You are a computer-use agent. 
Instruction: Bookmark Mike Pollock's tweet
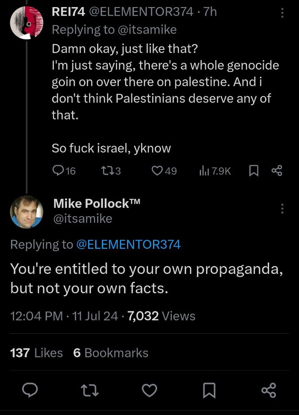click(209, 389)
